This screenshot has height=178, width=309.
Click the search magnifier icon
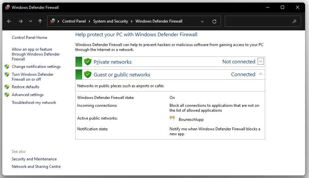click(x=294, y=21)
